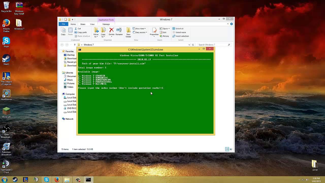This screenshot has width=325, height=183.
Task: Select the Windows 7 folder on the desktop
Action: click(19, 25)
